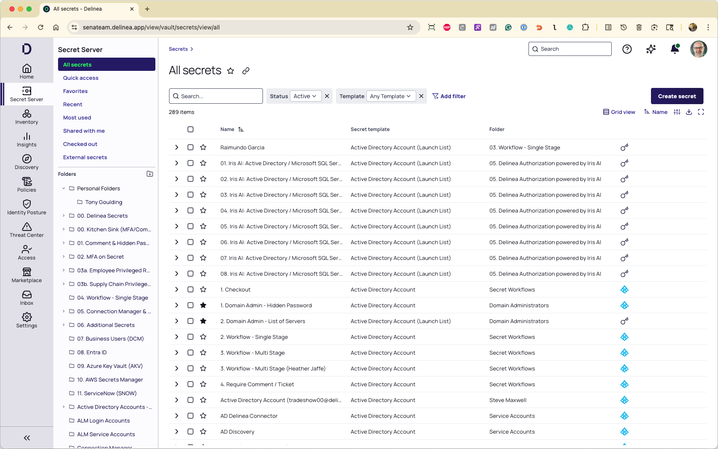Expand the 02. MFA on Secret folder
This screenshot has width=718, height=449.
pyautogui.click(x=64, y=257)
